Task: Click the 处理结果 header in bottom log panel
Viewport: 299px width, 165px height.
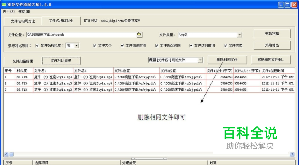Action: 164,163
